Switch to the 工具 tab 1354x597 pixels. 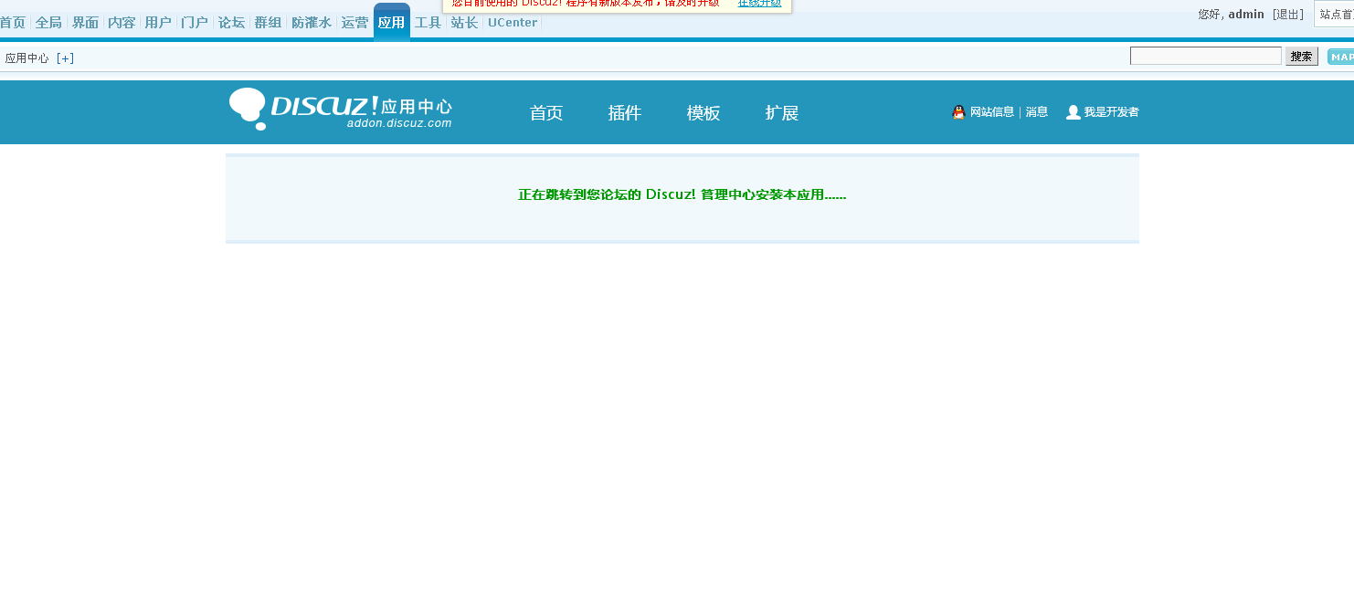pos(428,23)
